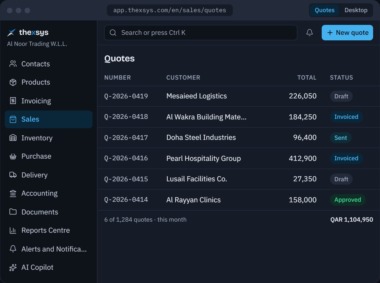
Task: Select the total 158,000 cell
Action: [x=303, y=200]
